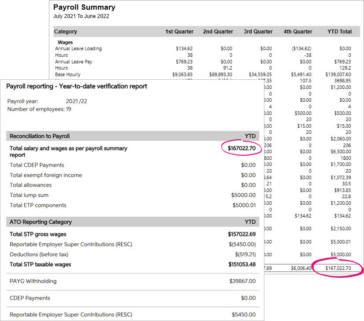Click the 4th Quarter column header

(297, 32)
